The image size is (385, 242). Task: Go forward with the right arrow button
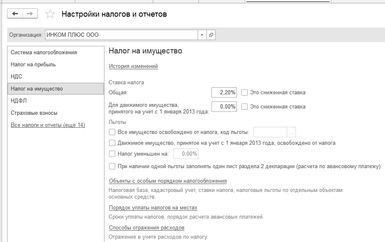point(30,13)
